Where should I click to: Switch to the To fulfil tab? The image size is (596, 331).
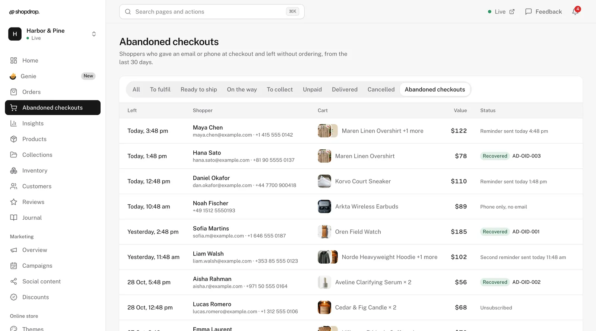[160, 89]
